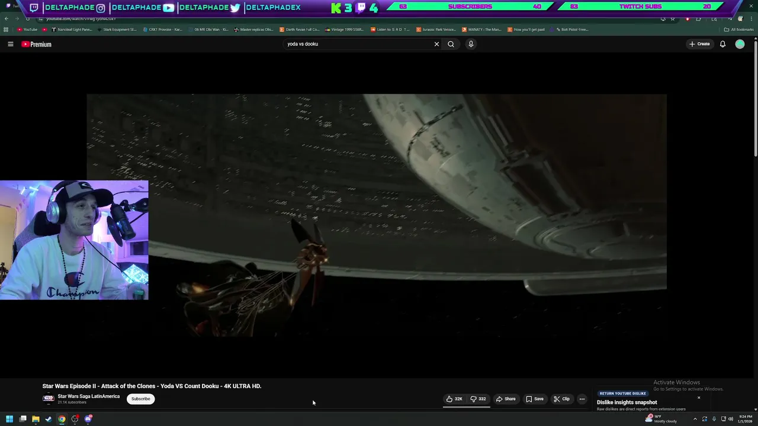Open the 06 MR Obi Wan bookmark
The width and height of the screenshot is (758, 426).
click(208, 30)
